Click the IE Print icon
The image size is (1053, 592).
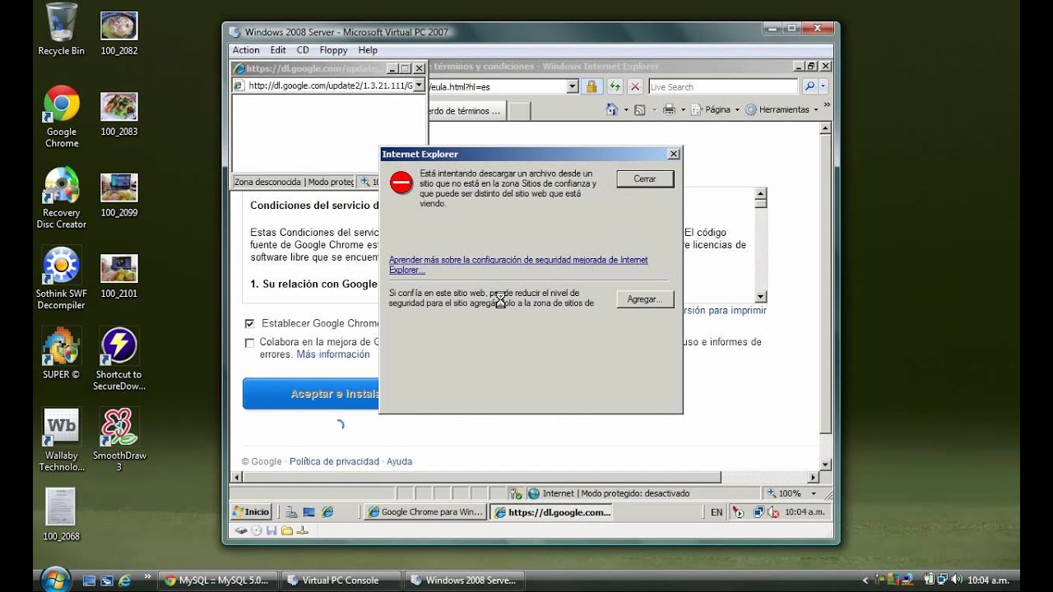coord(669,109)
